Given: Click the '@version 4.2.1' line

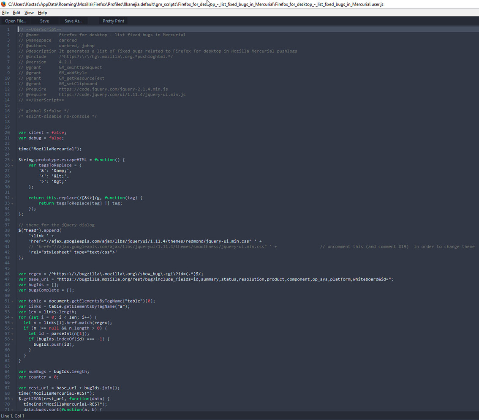Looking at the screenshot, I should point(45,62).
